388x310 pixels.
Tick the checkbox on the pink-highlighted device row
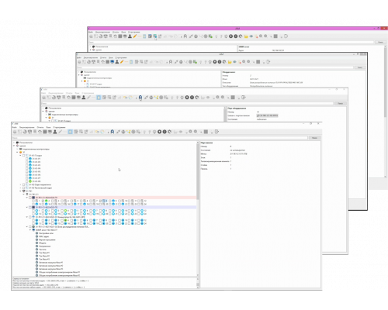(x=30, y=198)
